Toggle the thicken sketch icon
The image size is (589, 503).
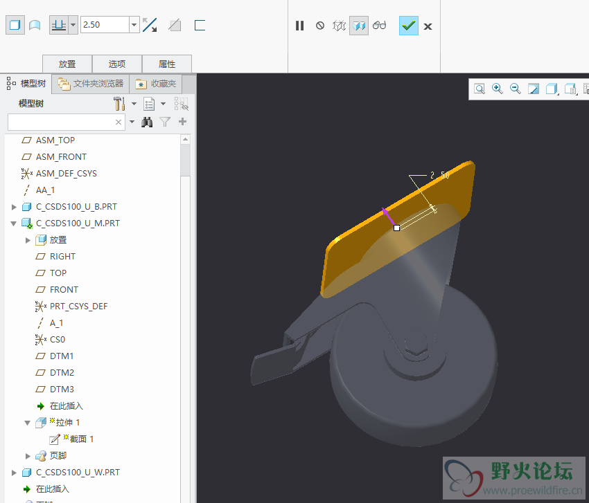click(x=200, y=25)
